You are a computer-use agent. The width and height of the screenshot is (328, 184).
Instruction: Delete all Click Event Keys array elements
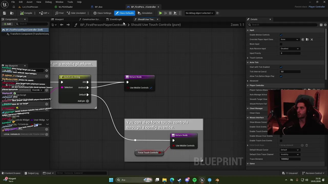tap(306, 145)
